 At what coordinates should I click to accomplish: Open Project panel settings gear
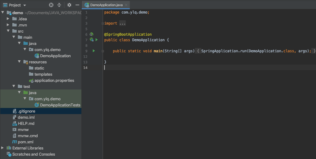point(69,5)
